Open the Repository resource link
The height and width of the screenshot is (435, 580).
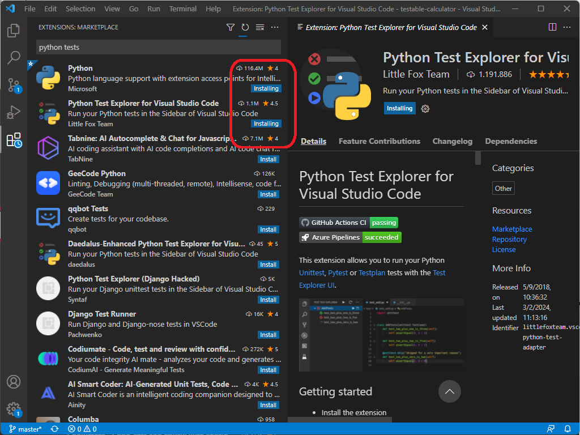coord(509,240)
